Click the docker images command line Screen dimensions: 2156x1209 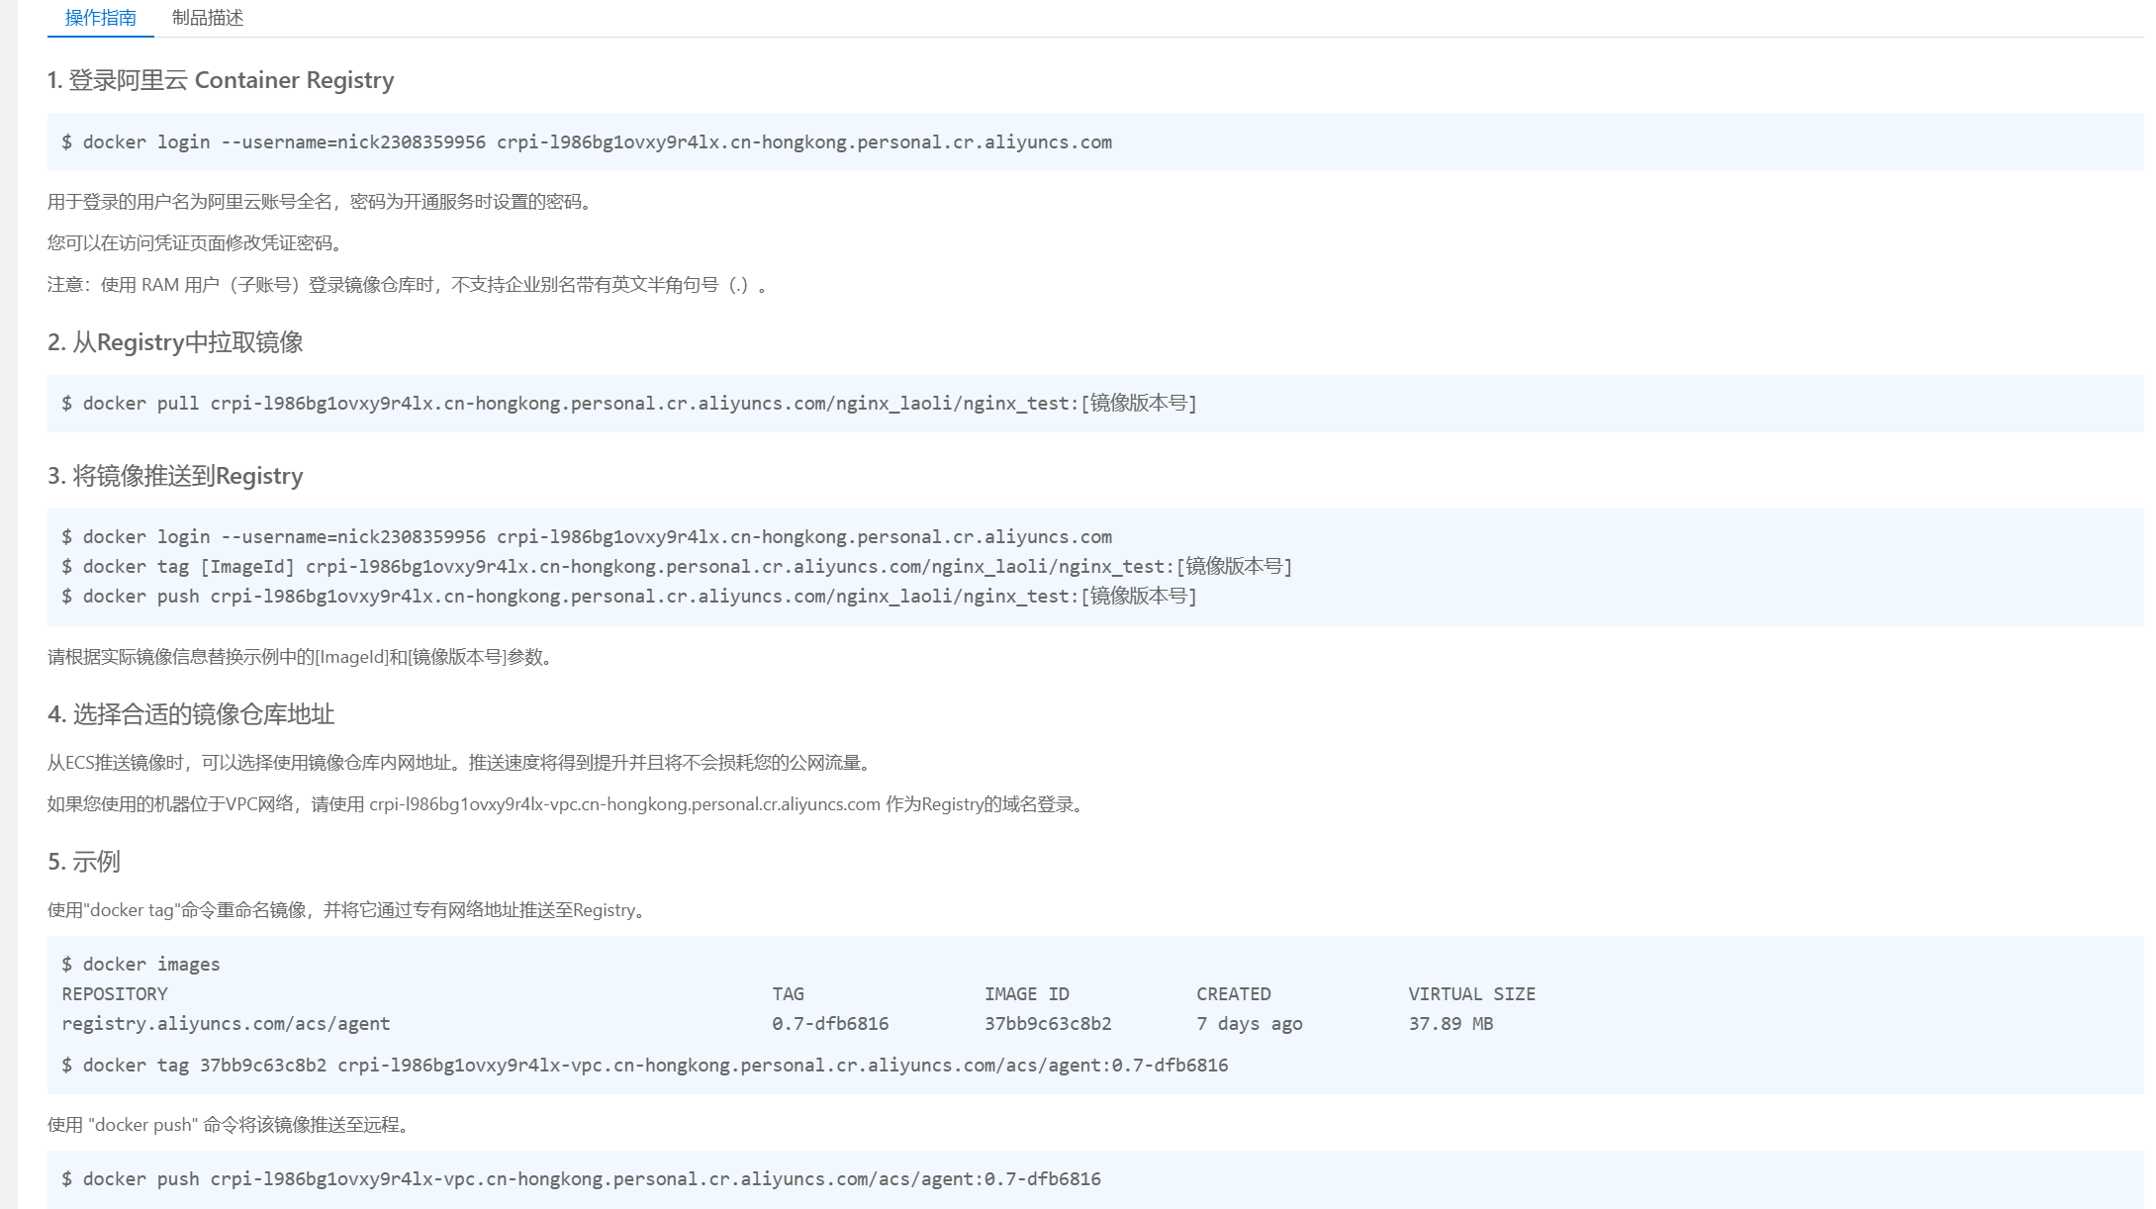[x=141, y=965]
